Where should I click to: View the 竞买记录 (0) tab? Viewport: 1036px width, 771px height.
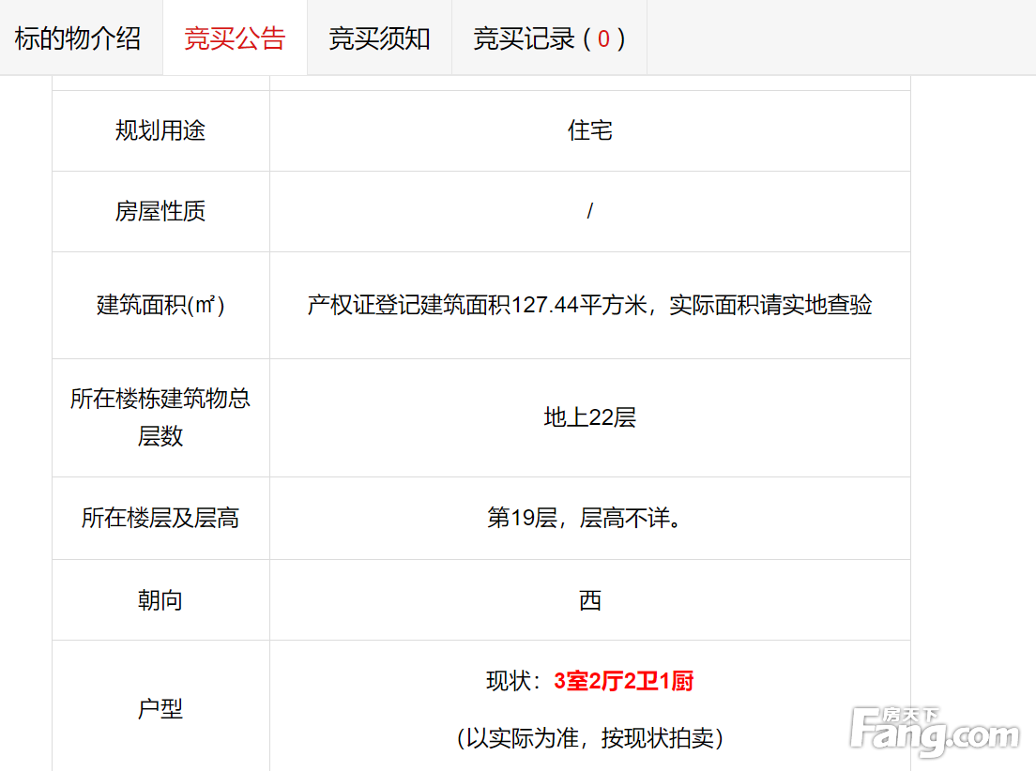pos(549,38)
